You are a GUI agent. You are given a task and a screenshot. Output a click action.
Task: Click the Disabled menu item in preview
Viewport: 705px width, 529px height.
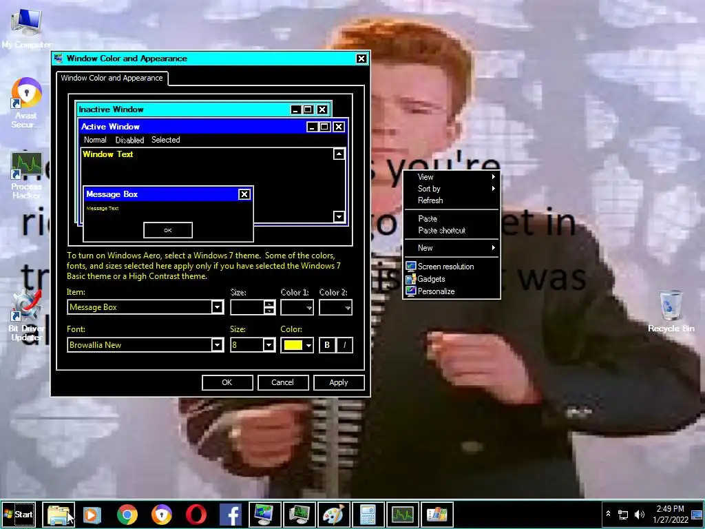[x=129, y=140]
